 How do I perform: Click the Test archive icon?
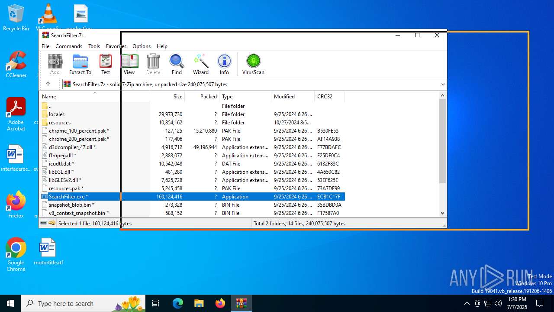[x=106, y=64]
